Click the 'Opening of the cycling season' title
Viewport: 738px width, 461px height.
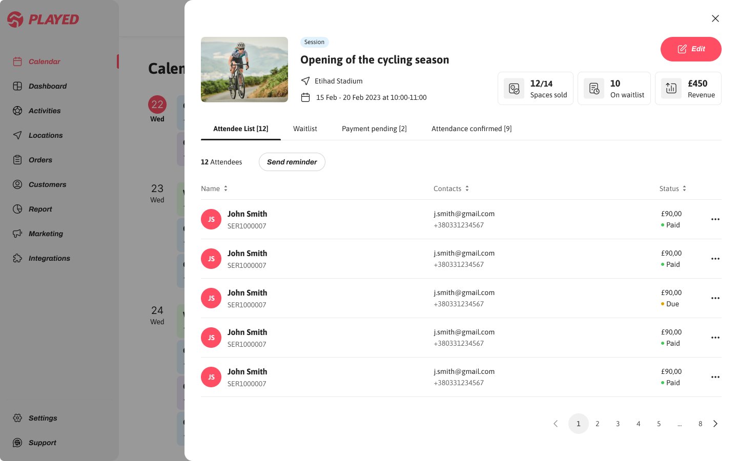[x=375, y=60]
